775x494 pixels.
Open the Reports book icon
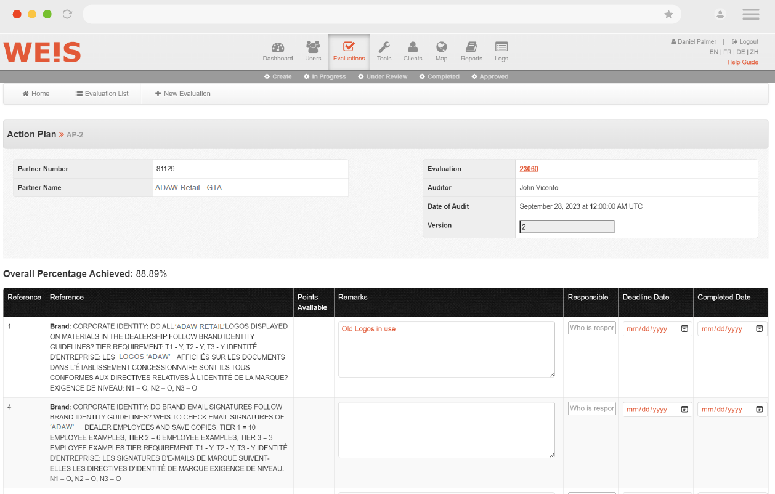point(471,48)
